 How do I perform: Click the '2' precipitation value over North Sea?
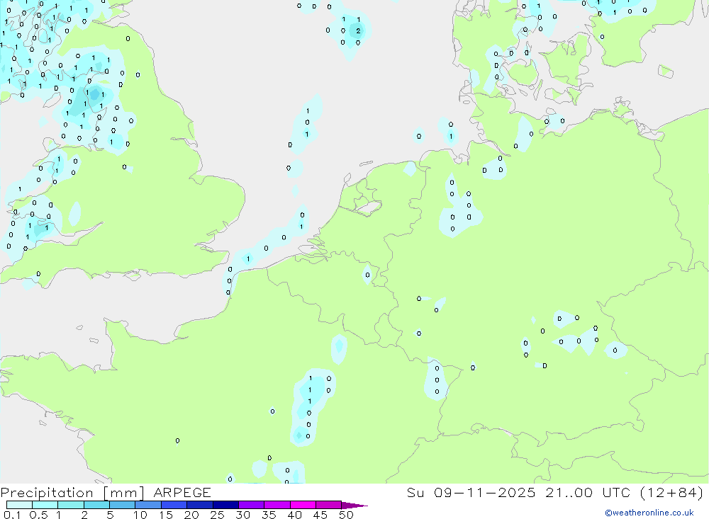pos(358,30)
